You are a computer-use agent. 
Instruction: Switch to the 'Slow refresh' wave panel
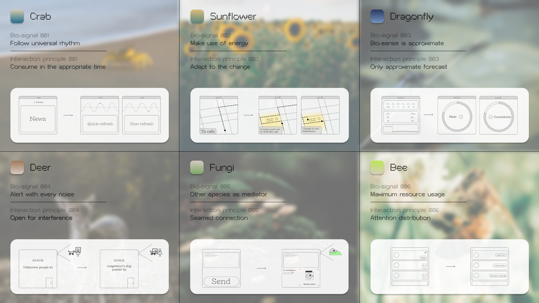141,123
